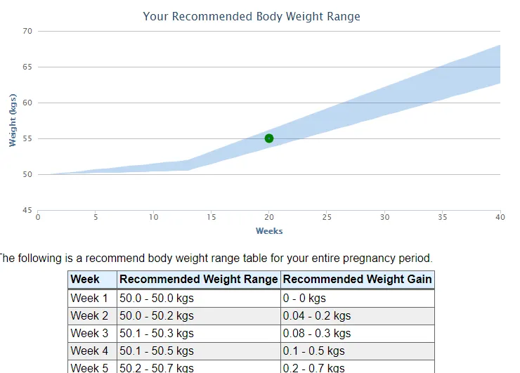
Task: Click the 70 label on the weight axis
Action: [x=27, y=32]
